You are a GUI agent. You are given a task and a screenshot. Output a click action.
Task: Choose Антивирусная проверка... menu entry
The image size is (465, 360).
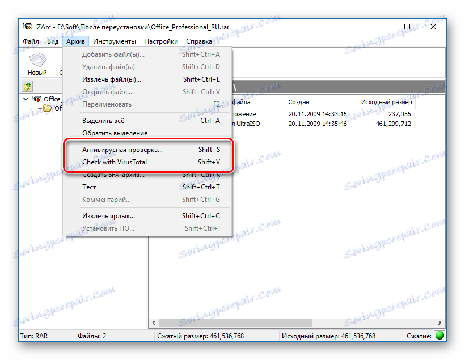(147, 150)
